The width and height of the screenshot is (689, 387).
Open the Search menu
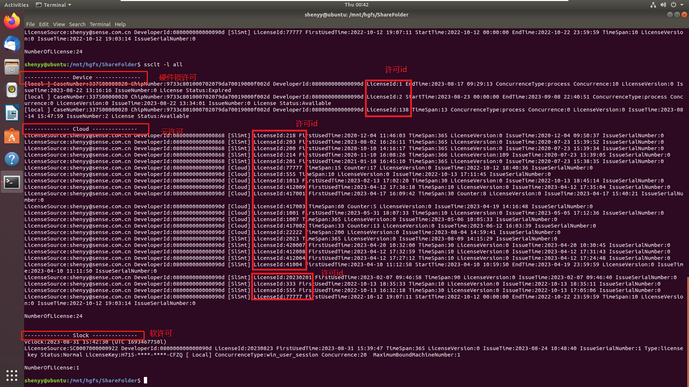[x=77, y=24]
